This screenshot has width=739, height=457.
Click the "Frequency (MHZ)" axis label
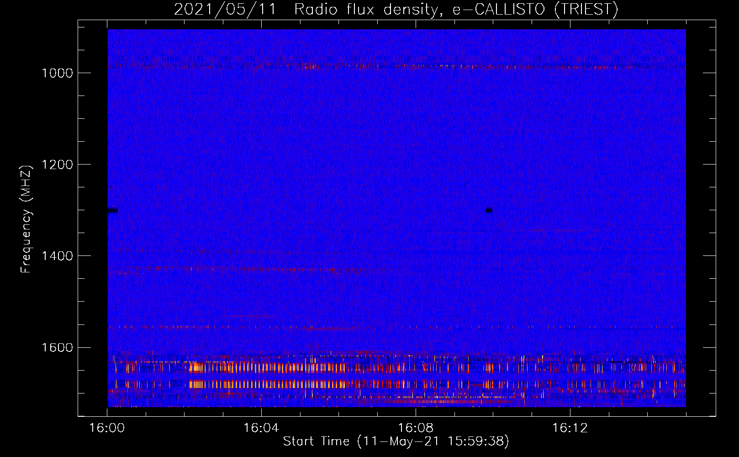coord(26,219)
